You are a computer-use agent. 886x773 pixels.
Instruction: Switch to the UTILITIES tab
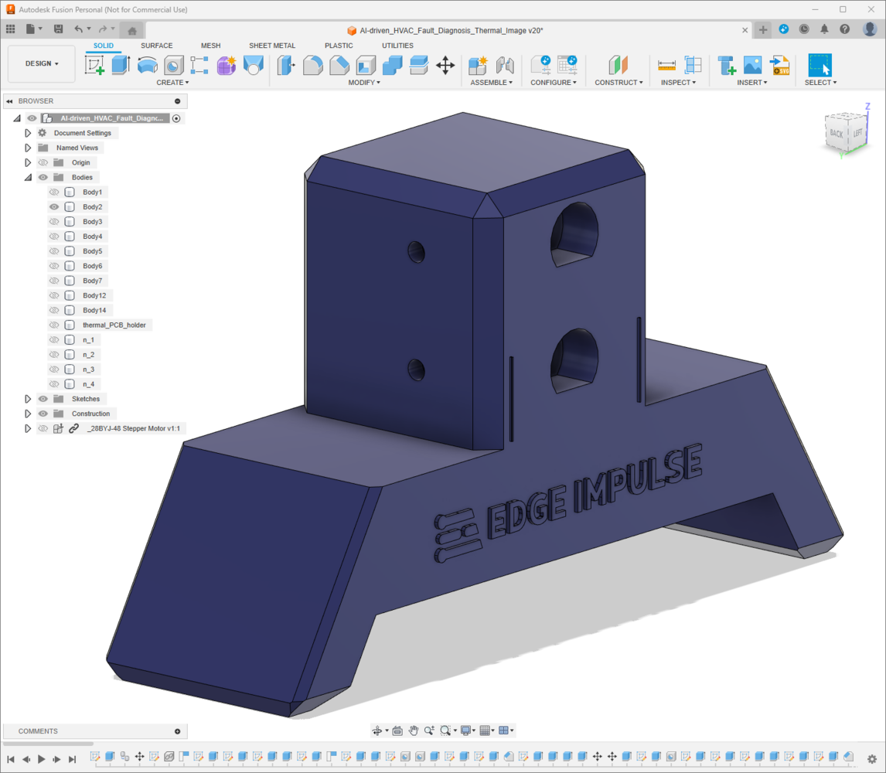tap(397, 45)
